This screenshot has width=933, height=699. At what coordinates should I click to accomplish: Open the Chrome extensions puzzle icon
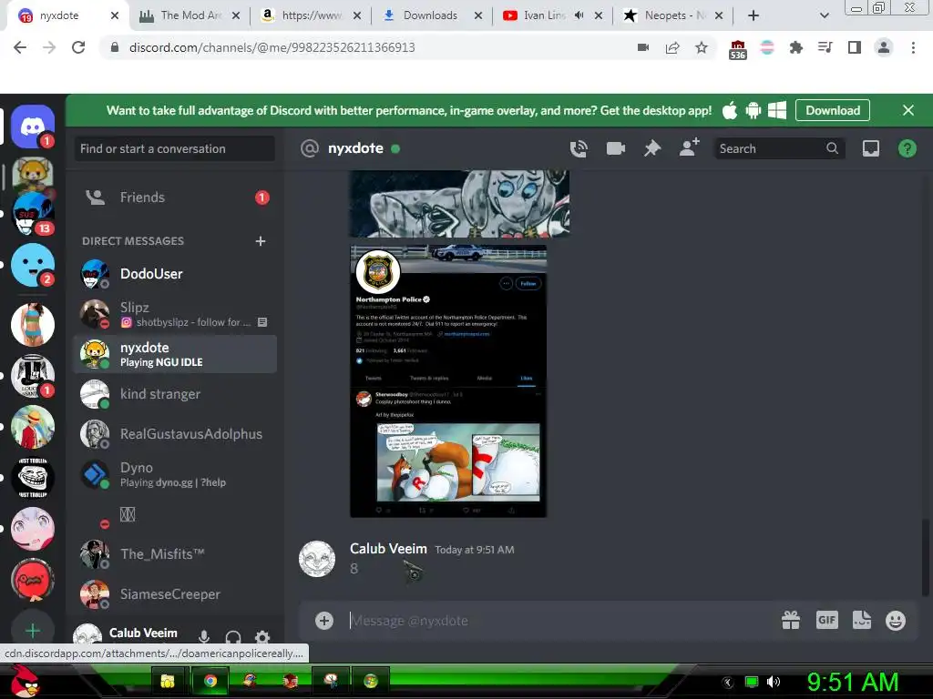(x=795, y=47)
